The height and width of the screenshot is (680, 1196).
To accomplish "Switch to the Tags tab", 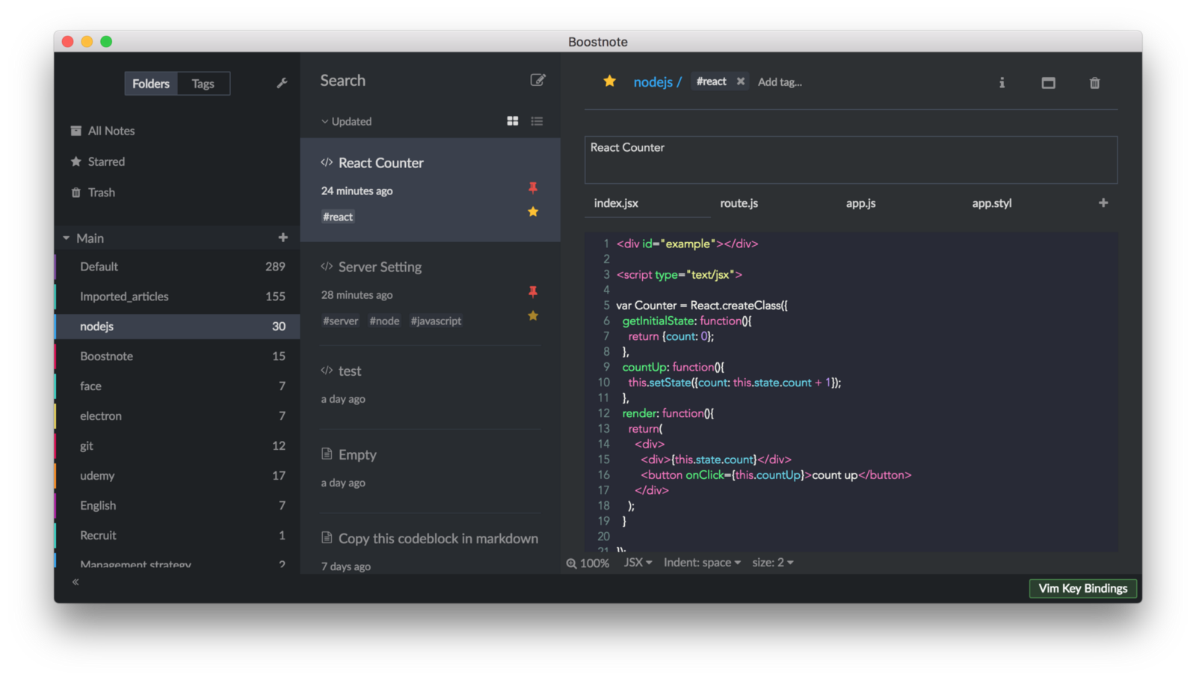I will [203, 84].
